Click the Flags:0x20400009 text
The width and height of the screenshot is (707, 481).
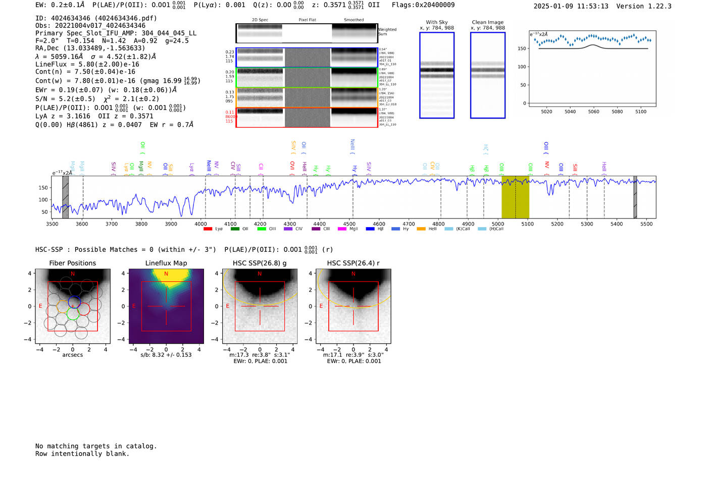pyautogui.click(x=423, y=5)
